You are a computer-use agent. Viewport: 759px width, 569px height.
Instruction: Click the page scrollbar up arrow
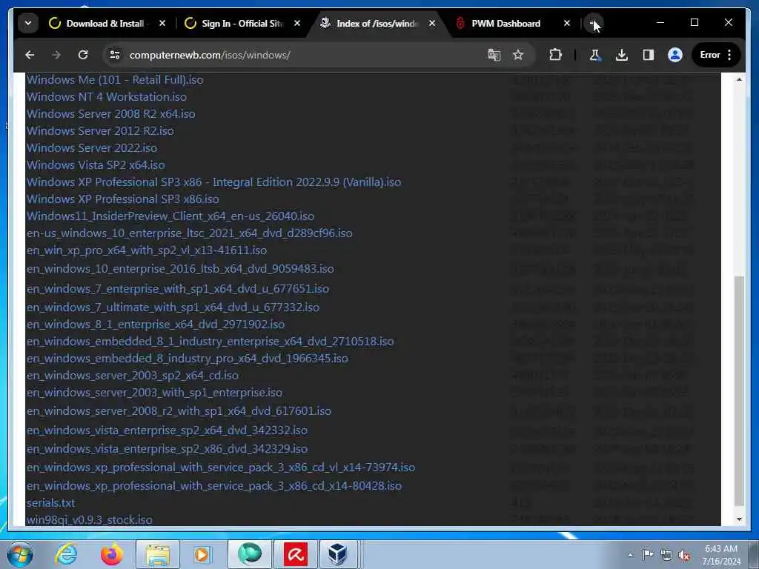(x=739, y=79)
